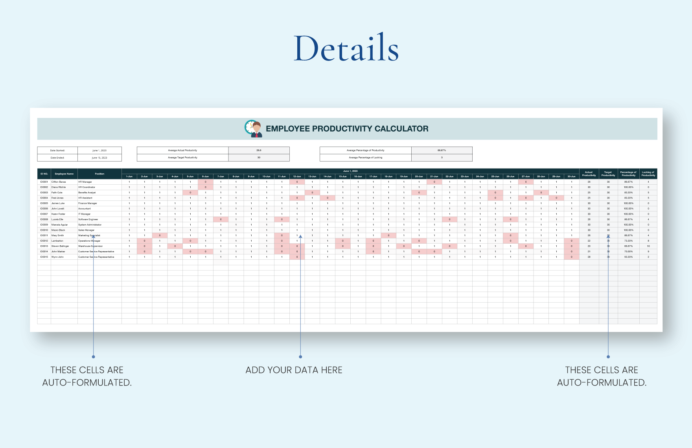The width and height of the screenshot is (692, 448).
Task: Select the pink-shaded 0 cell for Steven Ballinger on 15-Jun
Action: pos(344,246)
